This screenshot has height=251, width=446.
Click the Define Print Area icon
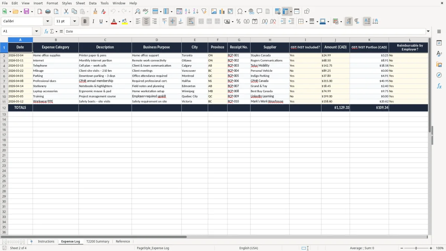coord(278,12)
